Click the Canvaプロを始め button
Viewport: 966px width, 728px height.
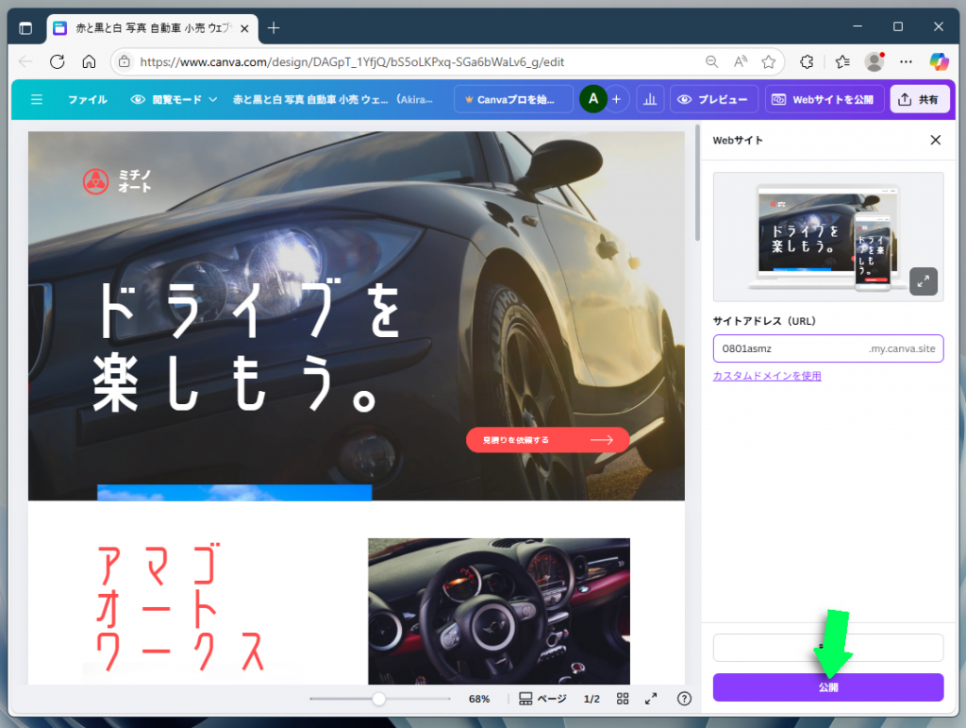(x=513, y=98)
